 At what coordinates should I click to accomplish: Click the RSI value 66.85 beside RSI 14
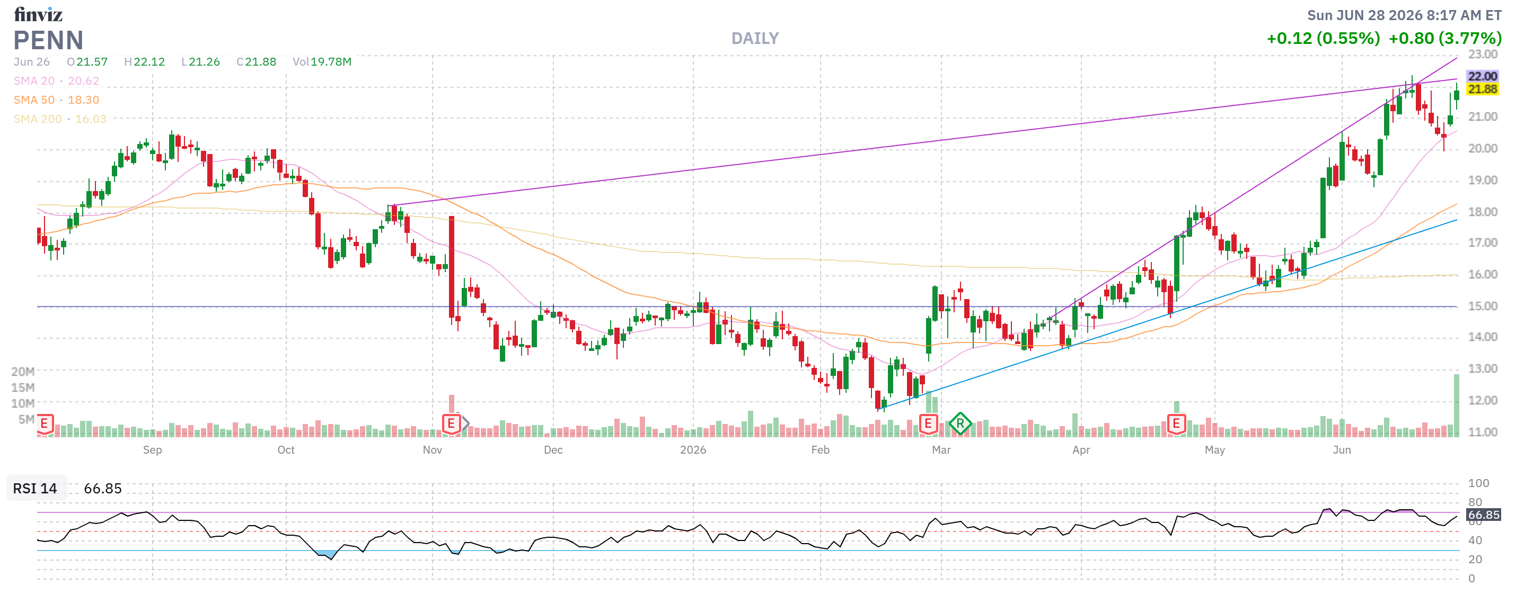[x=103, y=489]
